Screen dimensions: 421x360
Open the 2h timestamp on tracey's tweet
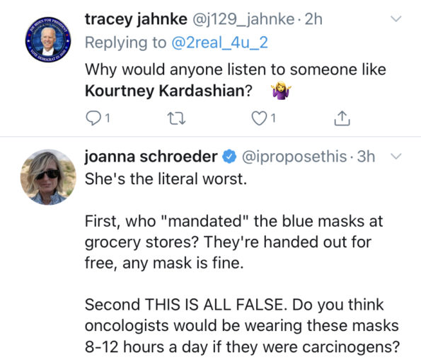(313, 19)
